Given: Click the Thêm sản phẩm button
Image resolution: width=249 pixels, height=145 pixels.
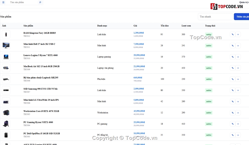Looking at the screenshot, I should [242, 17].
